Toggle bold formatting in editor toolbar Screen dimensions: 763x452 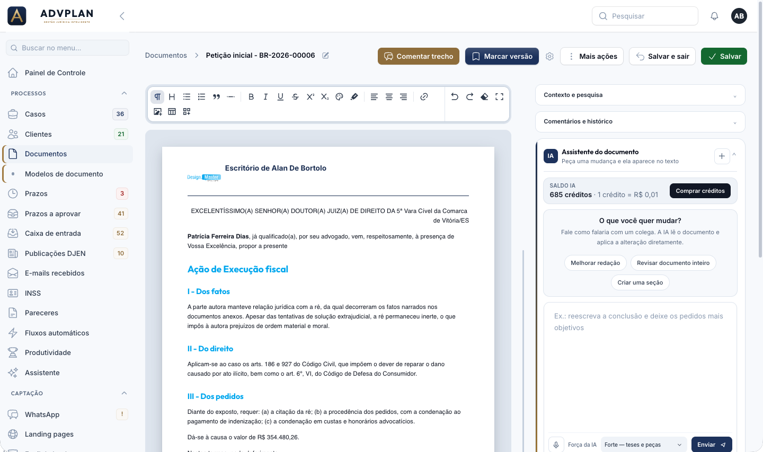pos(251,97)
